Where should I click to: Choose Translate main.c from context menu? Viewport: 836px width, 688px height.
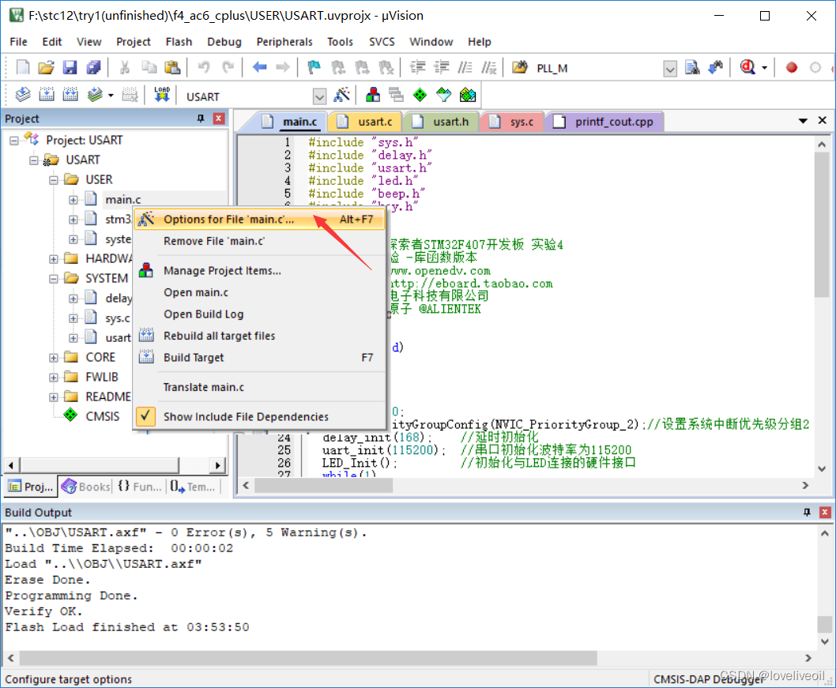coord(259,387)
